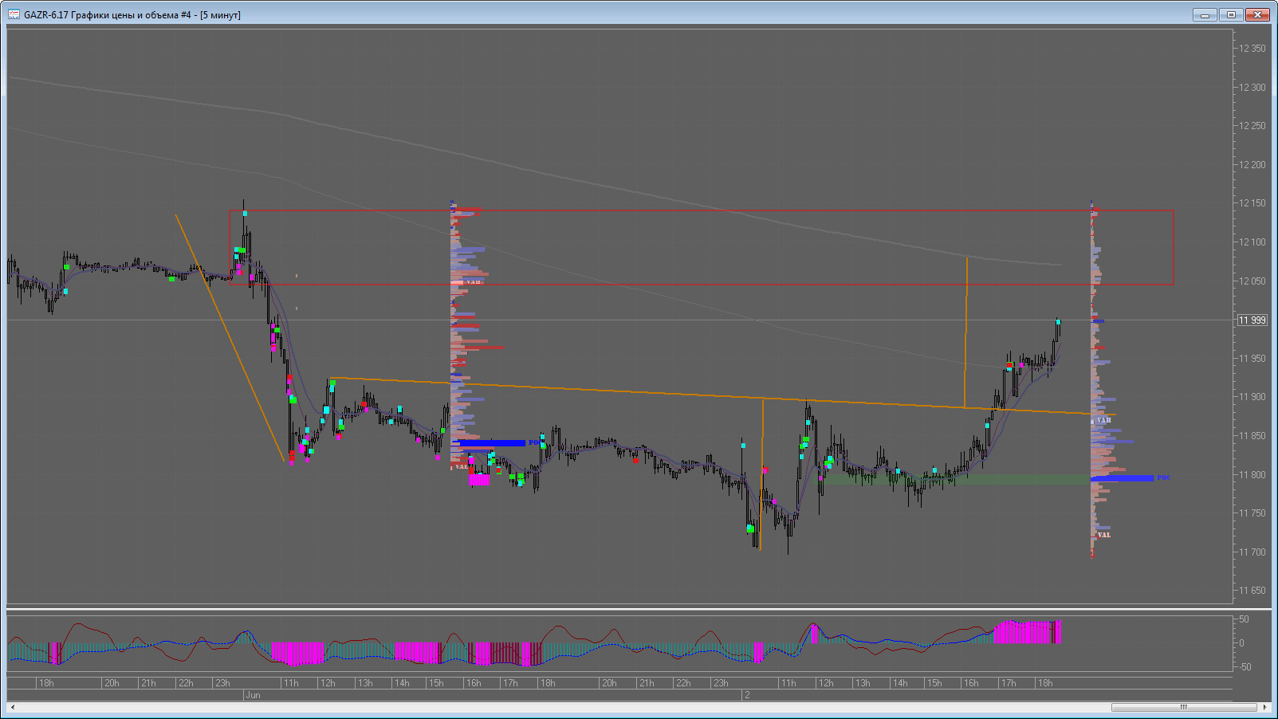Restore down the GAZR-6.17 chart window
Image resolution: width=1278 pixels, height=719 pixels.
pyautogui.click(x=1231, y=14)
